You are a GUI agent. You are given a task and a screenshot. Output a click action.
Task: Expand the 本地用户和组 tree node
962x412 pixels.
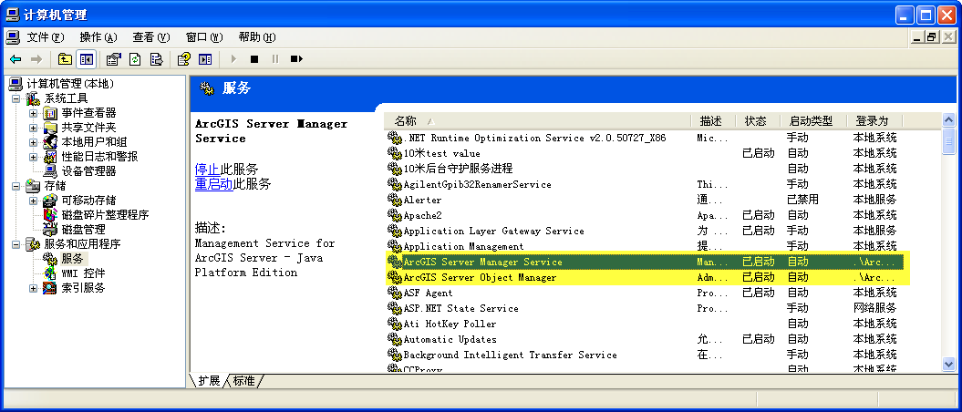pos(33,142)
